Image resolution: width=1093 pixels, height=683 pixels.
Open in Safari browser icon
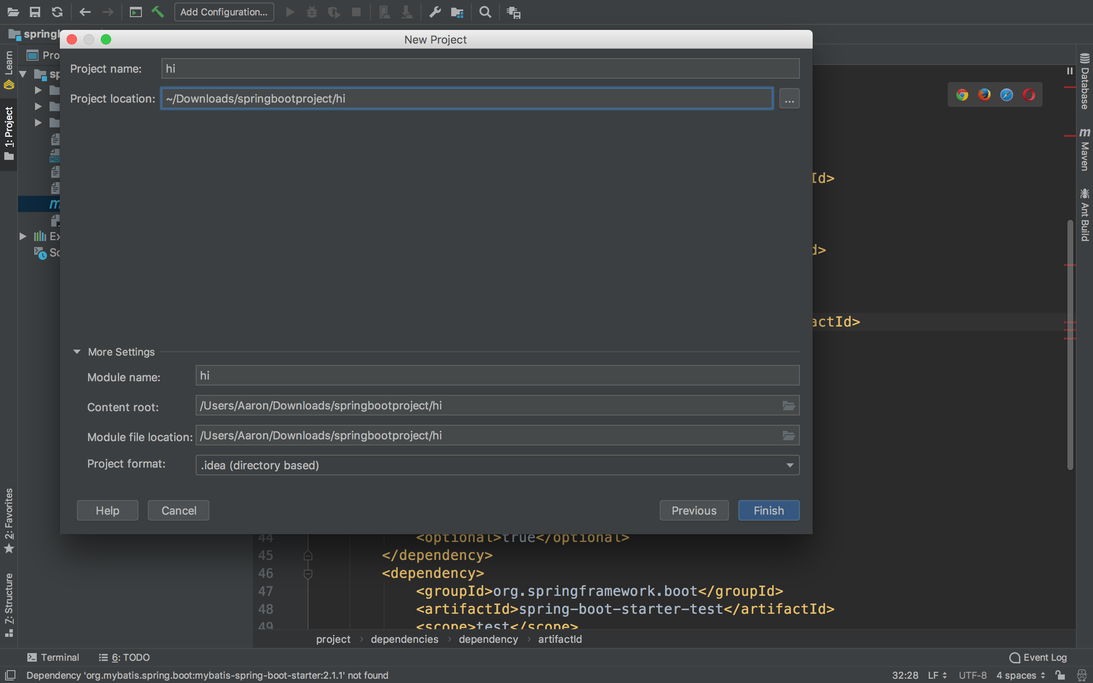pos(1006,95)
